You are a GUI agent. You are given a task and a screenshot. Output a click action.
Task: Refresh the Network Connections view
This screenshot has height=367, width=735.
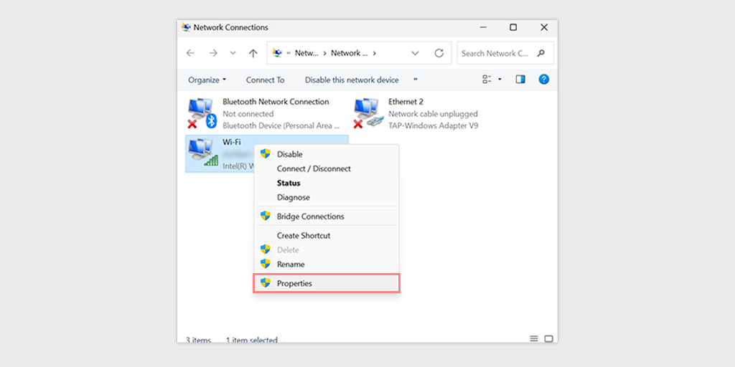[439, 53]
